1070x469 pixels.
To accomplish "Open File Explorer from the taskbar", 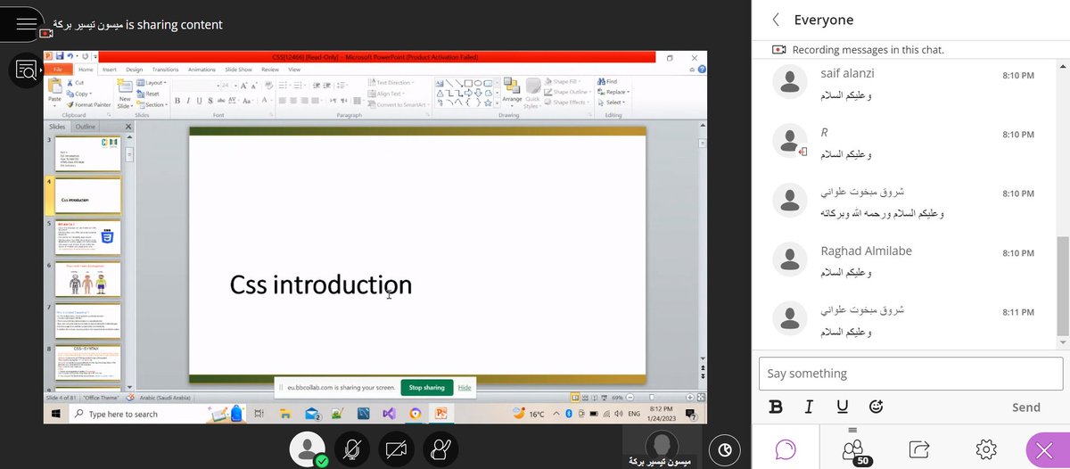I will click(286, 414).
